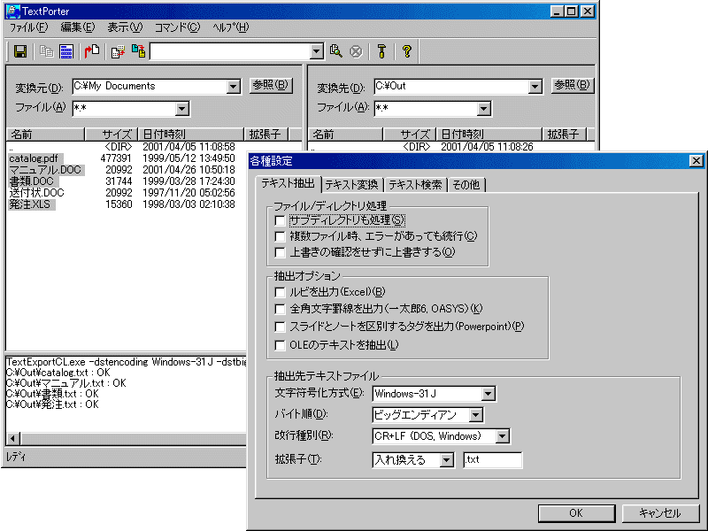Open the ファイル(F) menu
Image resolution: width=708 pixels, height=531 pixels.
(28, 27)
